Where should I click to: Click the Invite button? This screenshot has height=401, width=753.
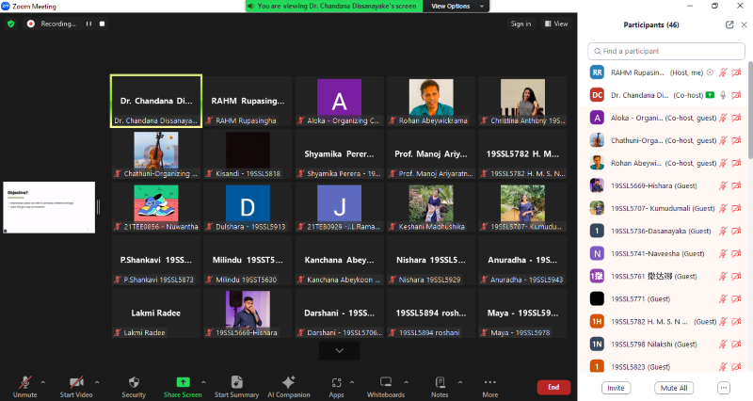point(616,388)
